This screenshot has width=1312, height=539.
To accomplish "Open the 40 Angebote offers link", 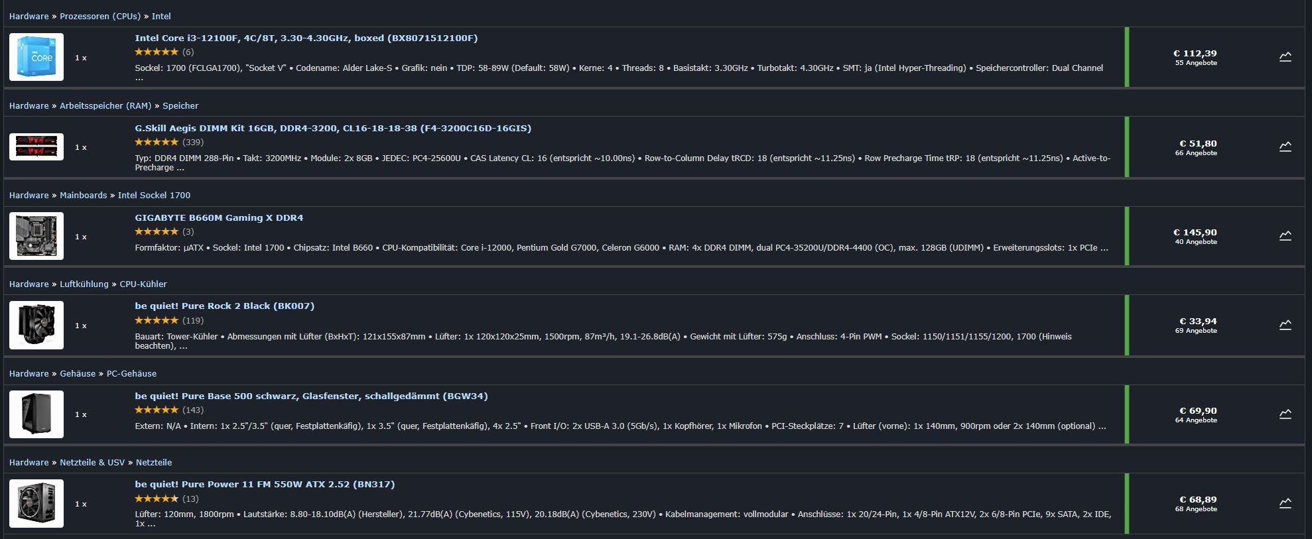I will point(1196,242).
